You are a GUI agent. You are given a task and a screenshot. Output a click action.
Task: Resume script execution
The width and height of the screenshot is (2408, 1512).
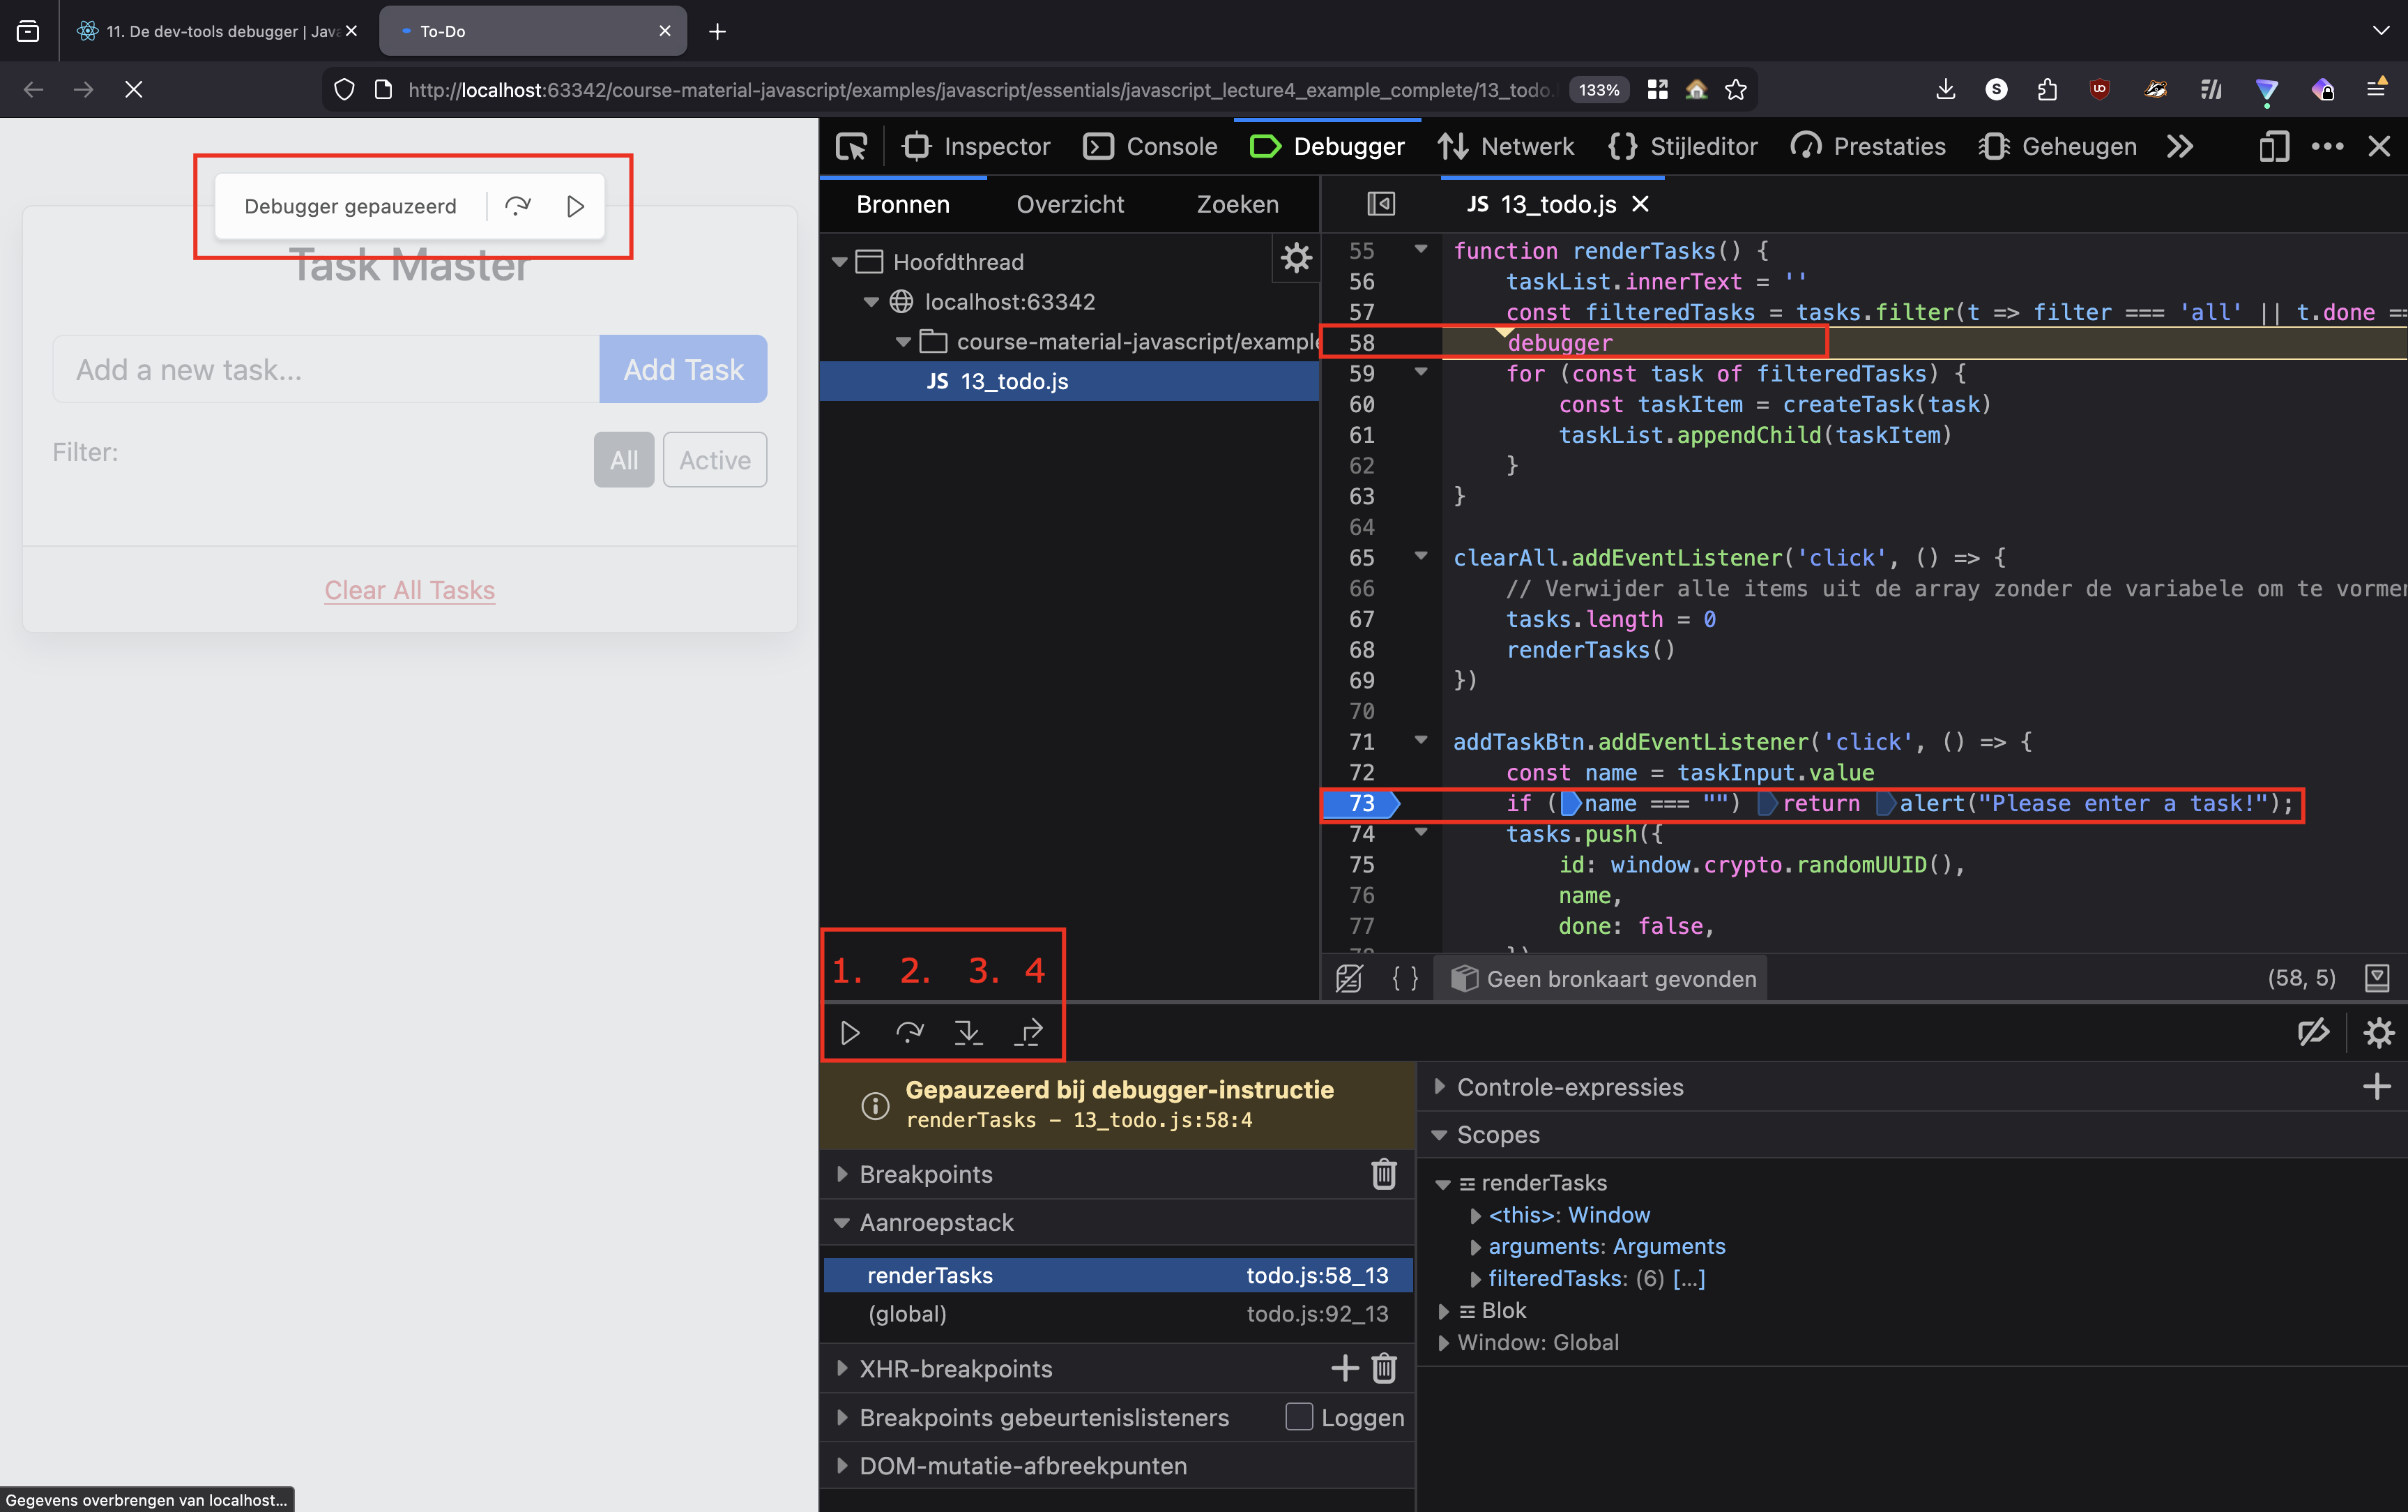pyautogui.click(x=850, y=1032)
